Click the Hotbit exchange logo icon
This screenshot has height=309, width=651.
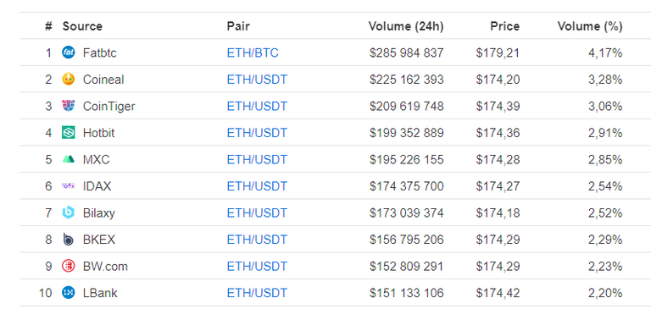point(69,133)
